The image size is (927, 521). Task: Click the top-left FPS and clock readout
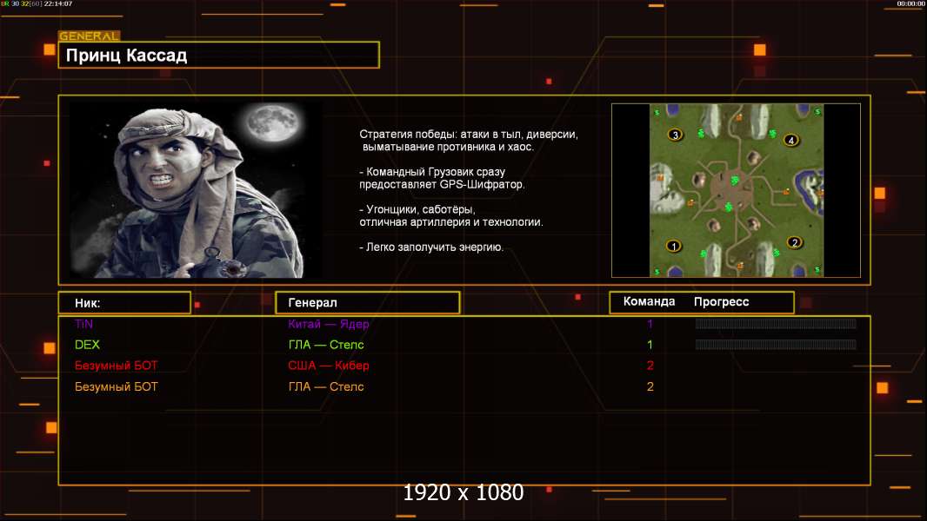pos(37,3)
